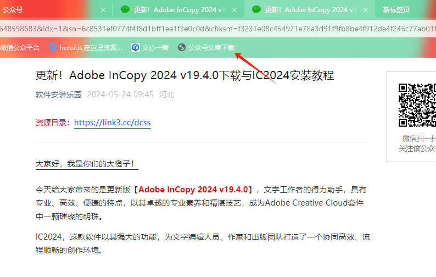Switch to the 新标签页 tab
Image resolution: width=436 pixels, height=277 pixels.
click(396, 10)
